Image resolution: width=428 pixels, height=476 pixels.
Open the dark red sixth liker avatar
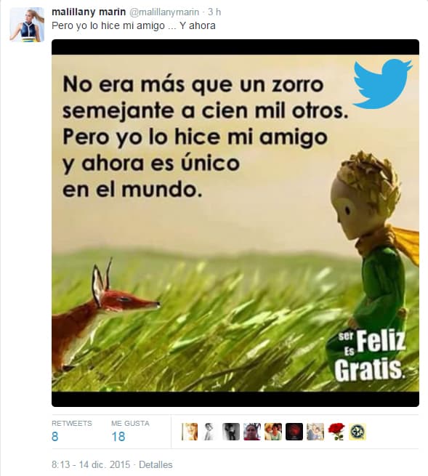pyautogui.click(x=294, y=432)
